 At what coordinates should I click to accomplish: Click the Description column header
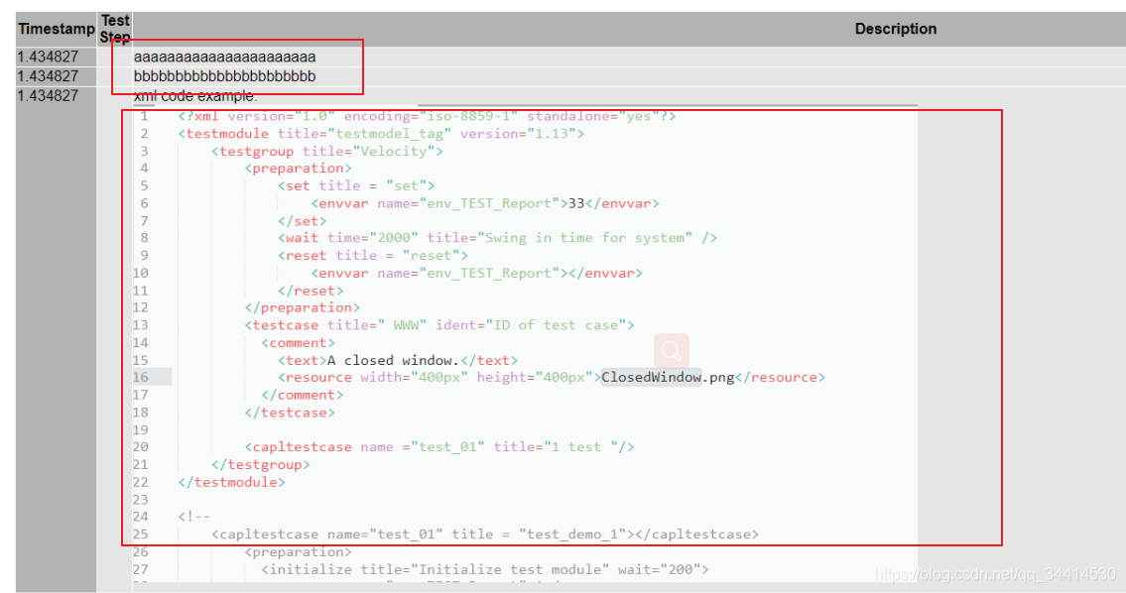[896, 28]
